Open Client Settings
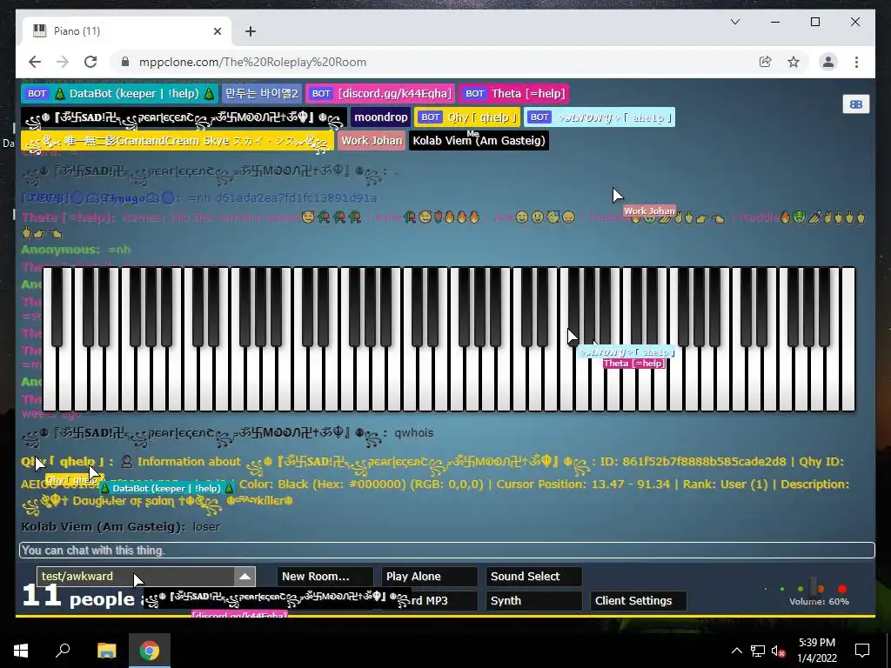The image size is (891, 668). [638, 600]
